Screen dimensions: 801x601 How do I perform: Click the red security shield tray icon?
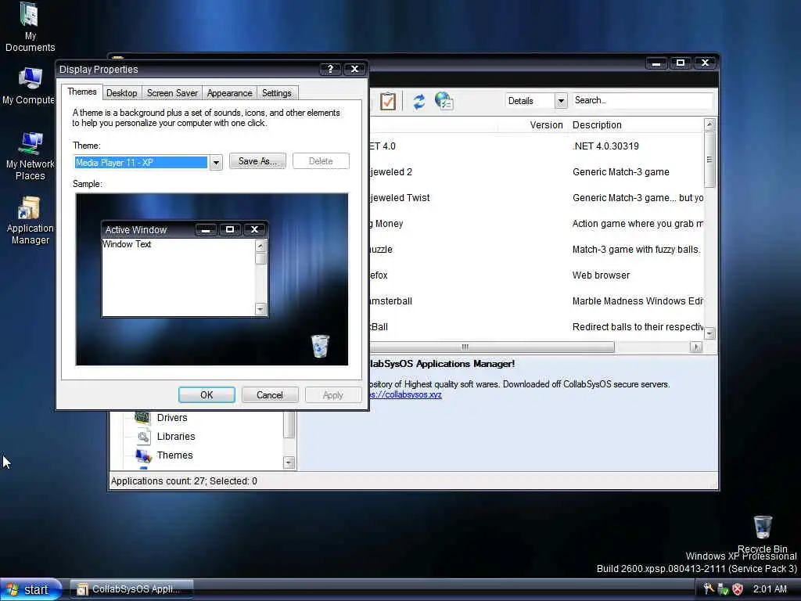coord(738,589)
